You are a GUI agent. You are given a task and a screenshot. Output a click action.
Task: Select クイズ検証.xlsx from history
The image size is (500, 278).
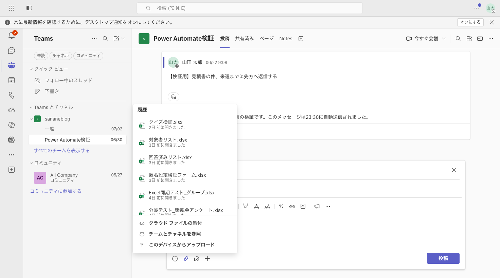tap(185, 125)
